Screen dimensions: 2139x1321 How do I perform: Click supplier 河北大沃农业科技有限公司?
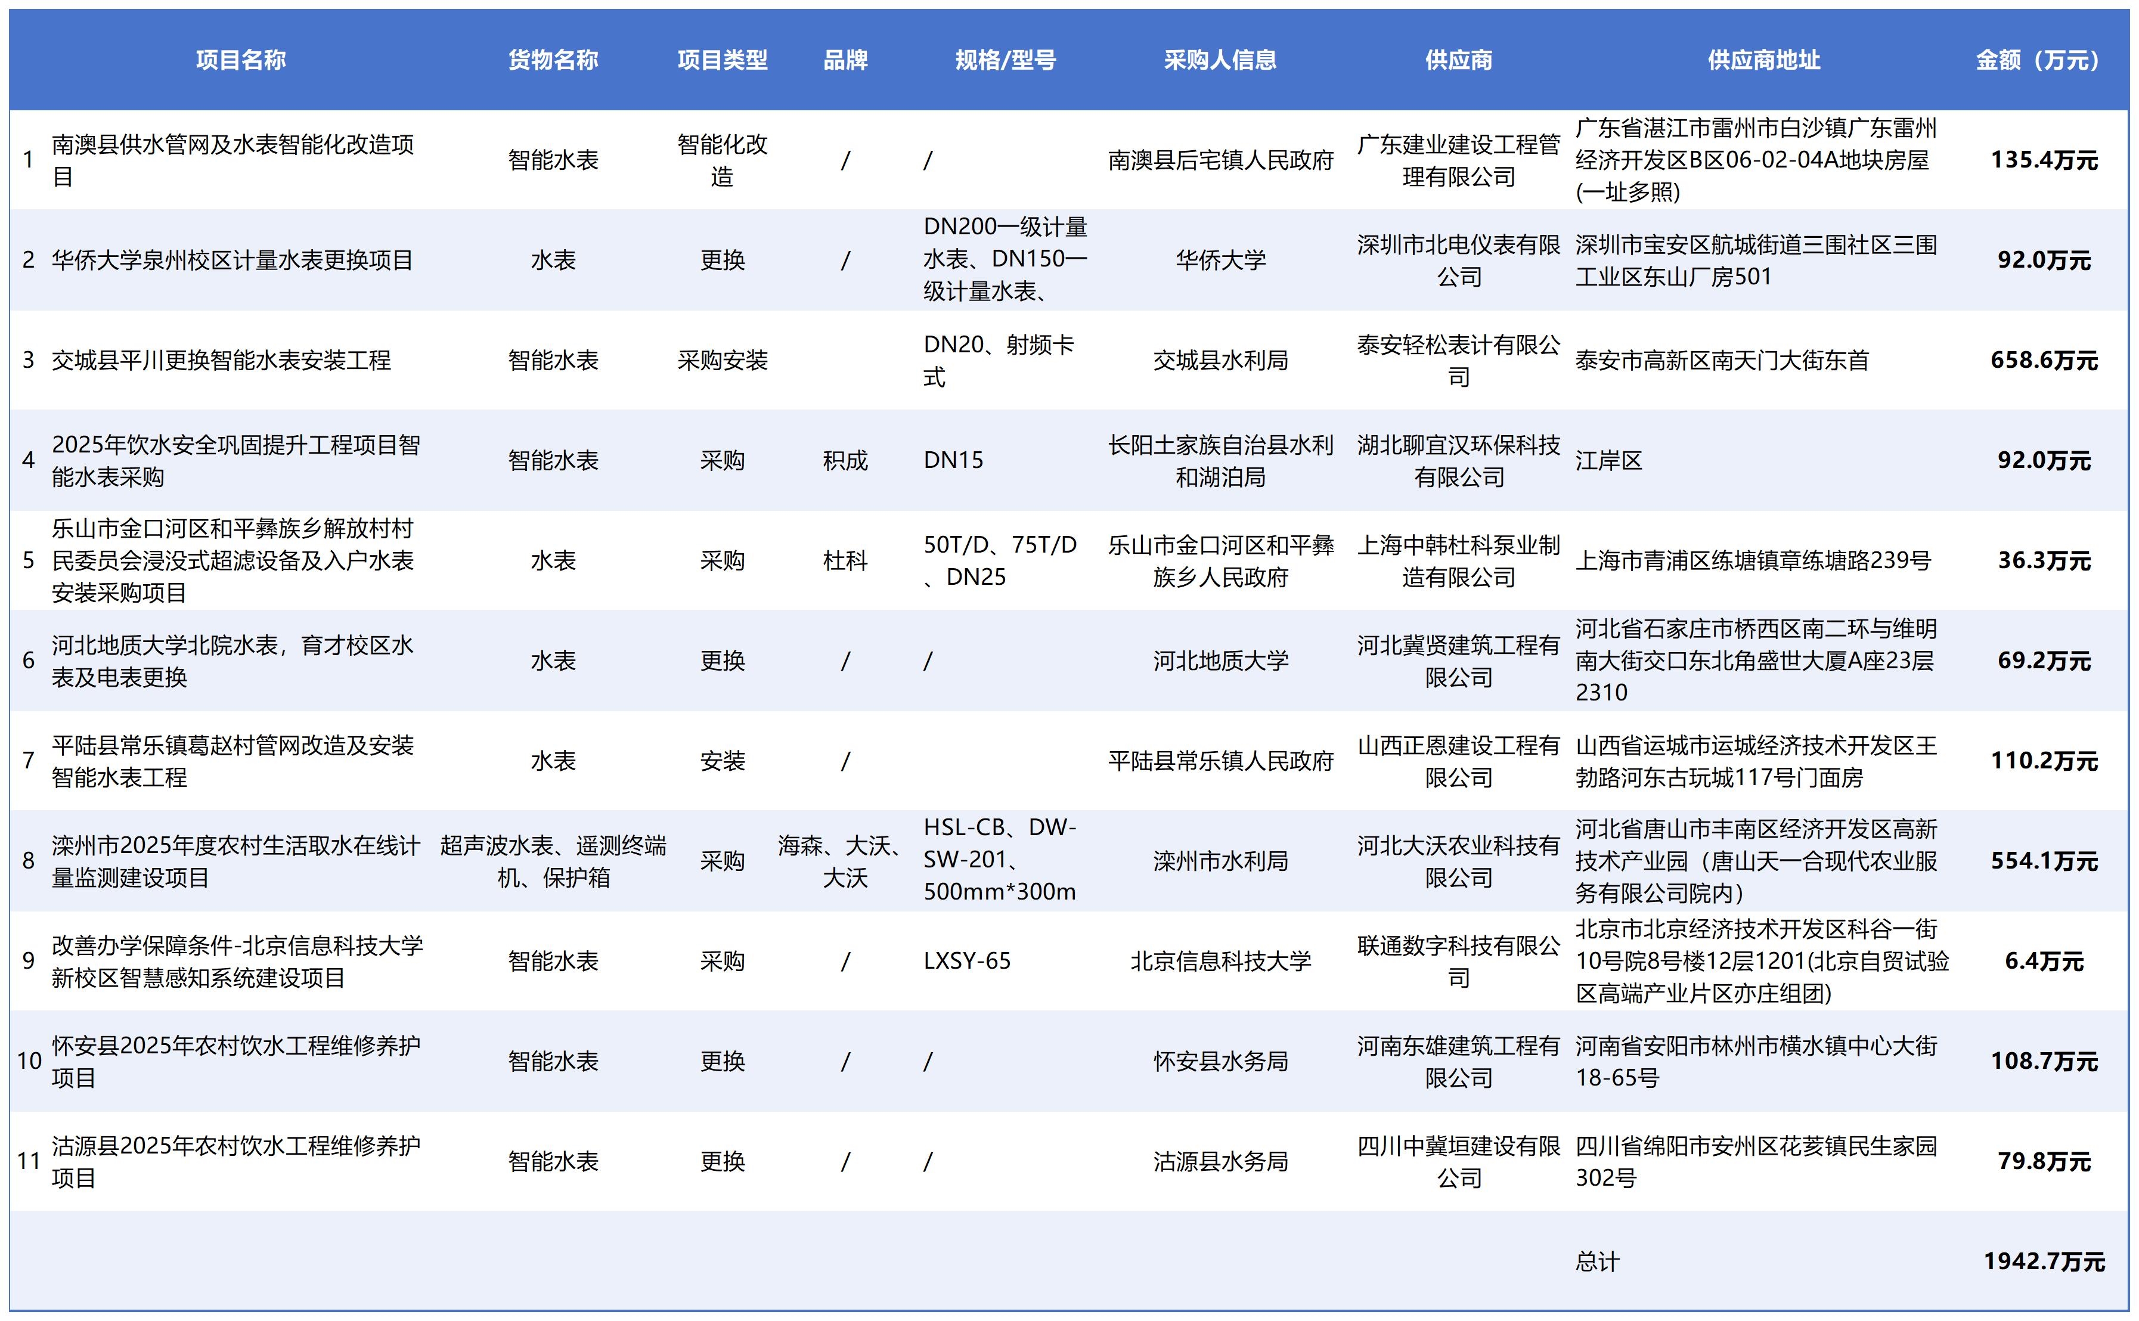(1458, 861)
